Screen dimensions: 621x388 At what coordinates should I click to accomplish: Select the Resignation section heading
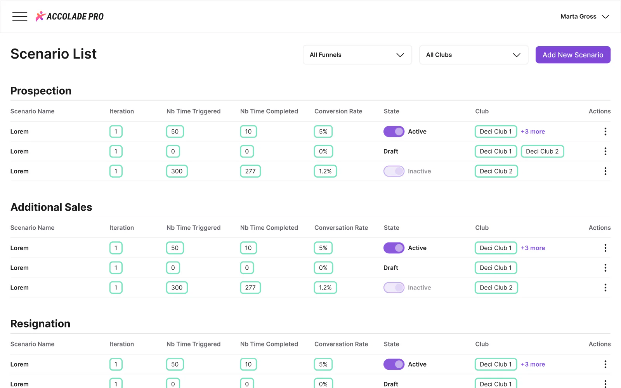click(40, 324)
